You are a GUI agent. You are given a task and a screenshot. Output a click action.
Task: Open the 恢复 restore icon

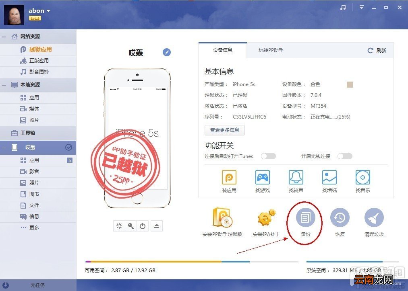click(340, 217)
